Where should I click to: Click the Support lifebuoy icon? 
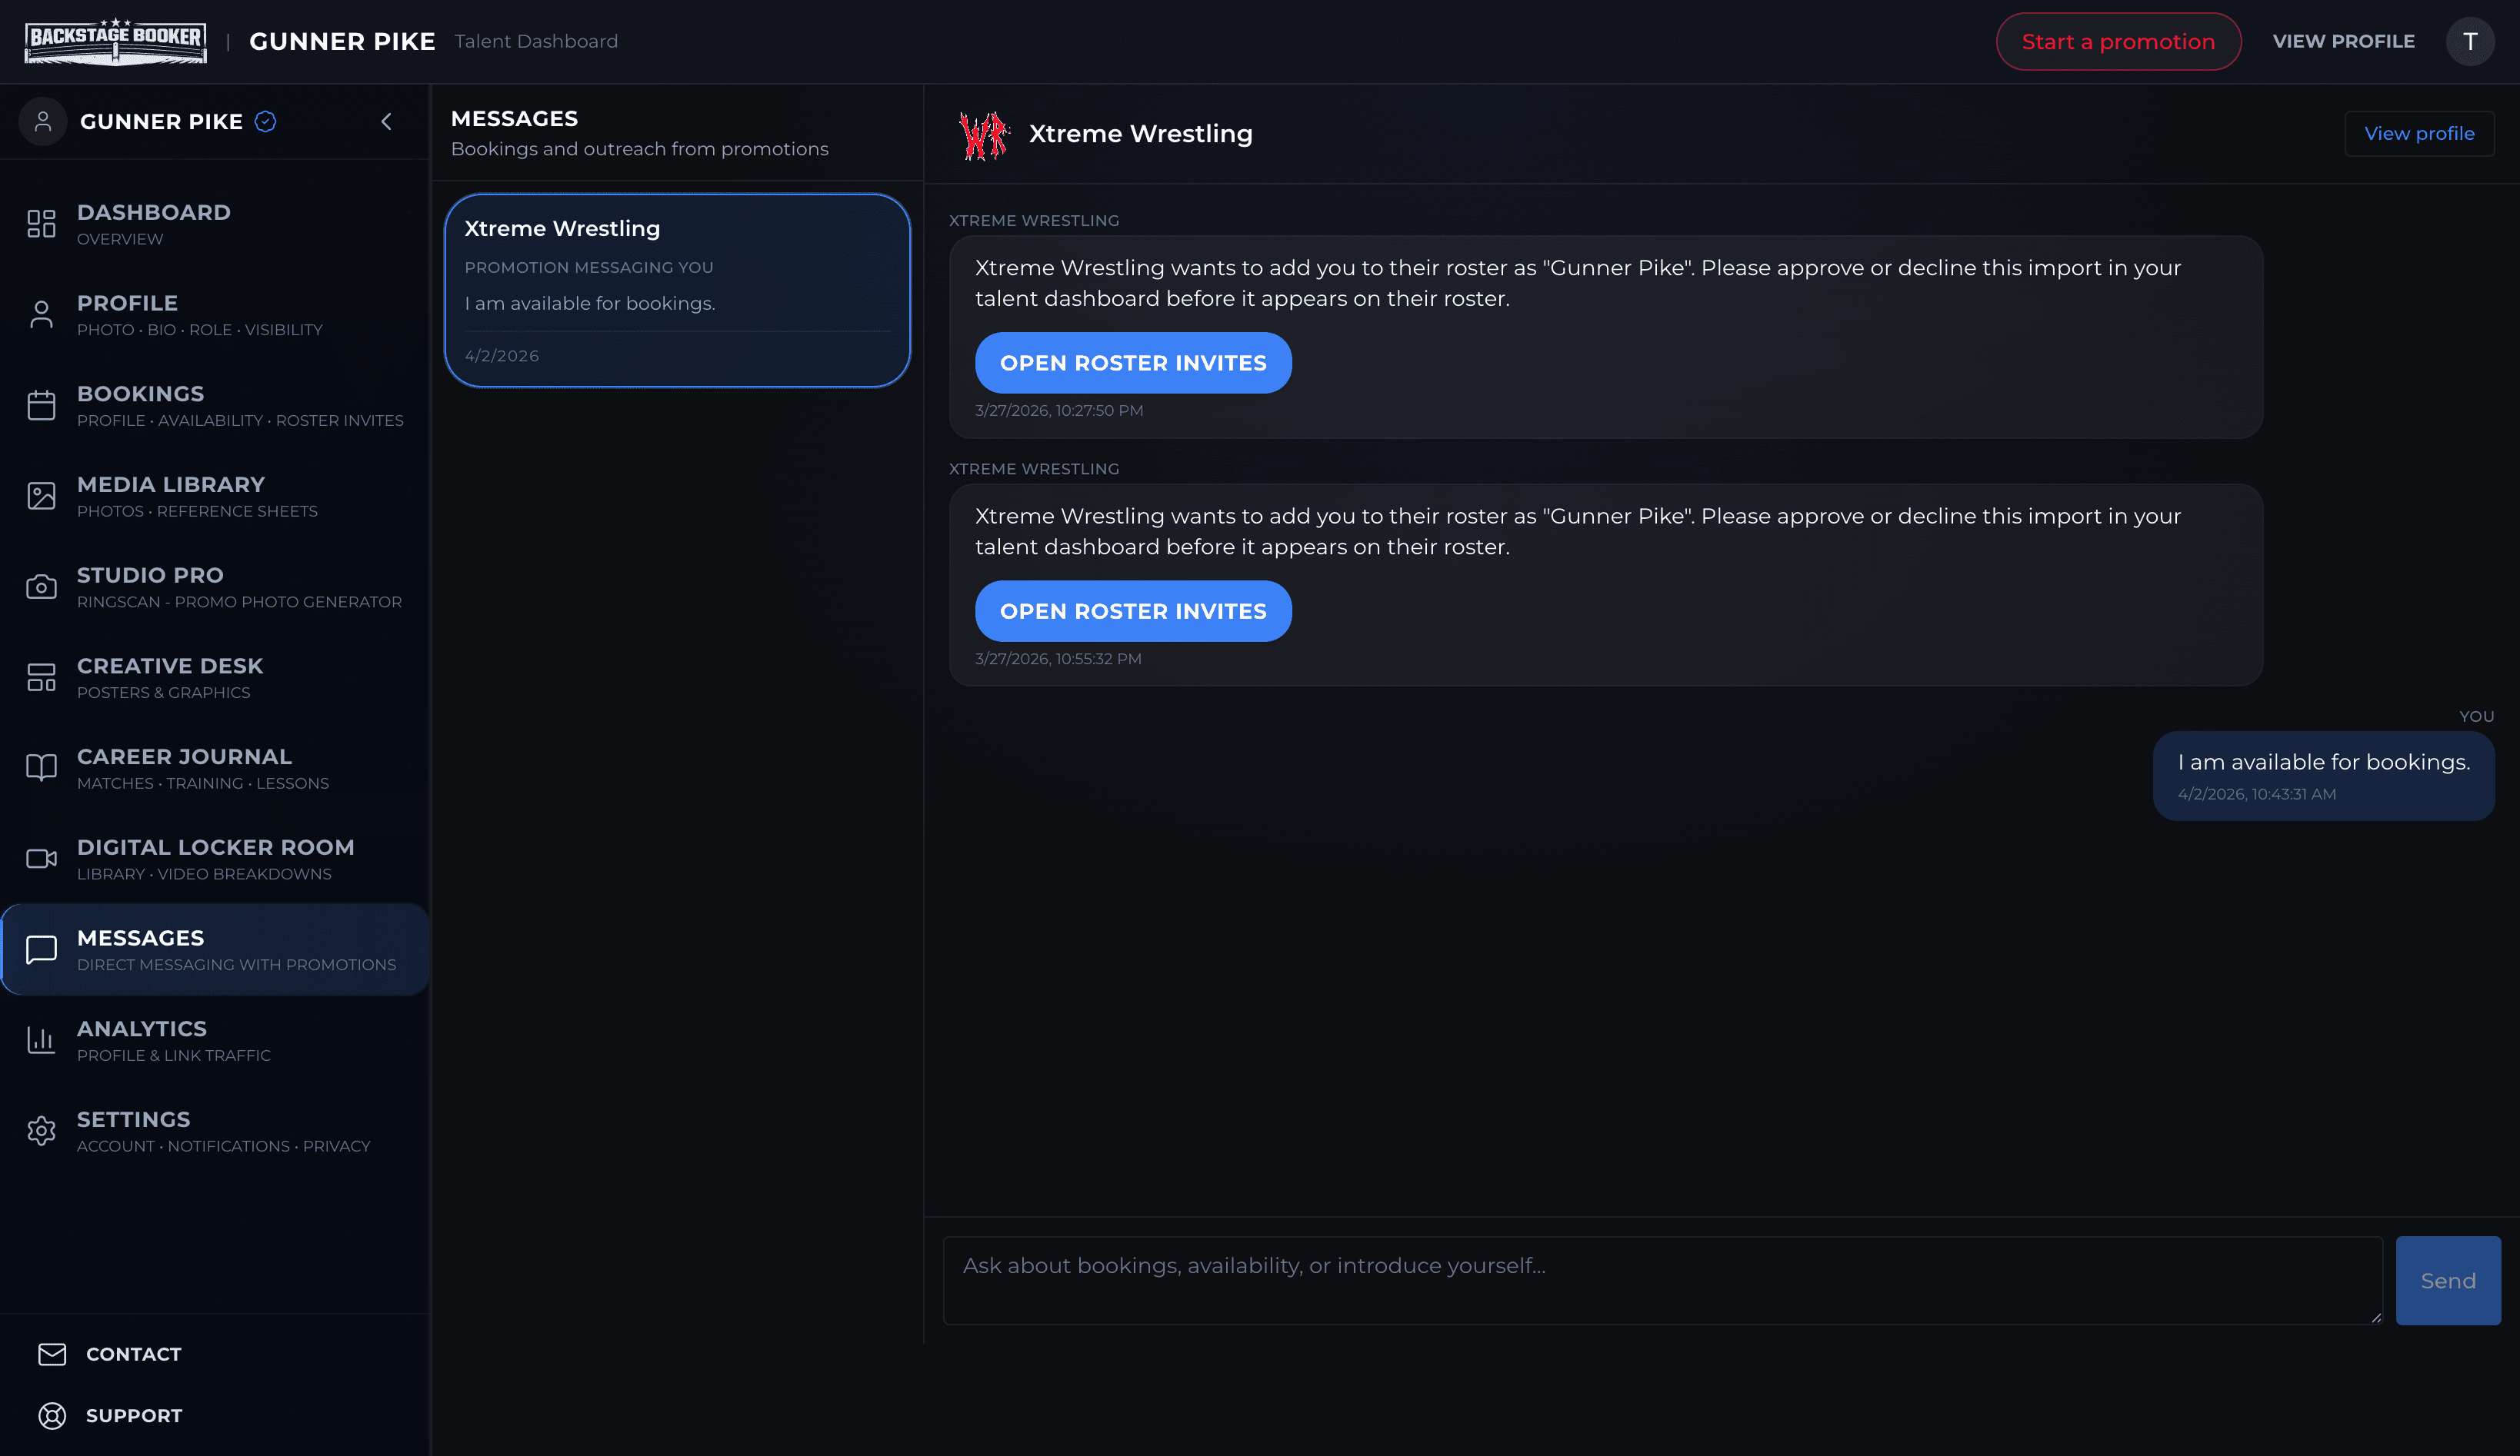point(52,1415)
